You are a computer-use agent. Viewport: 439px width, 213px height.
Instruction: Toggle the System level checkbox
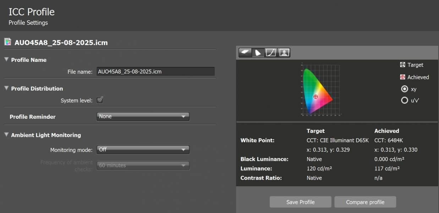coord(100,100)
